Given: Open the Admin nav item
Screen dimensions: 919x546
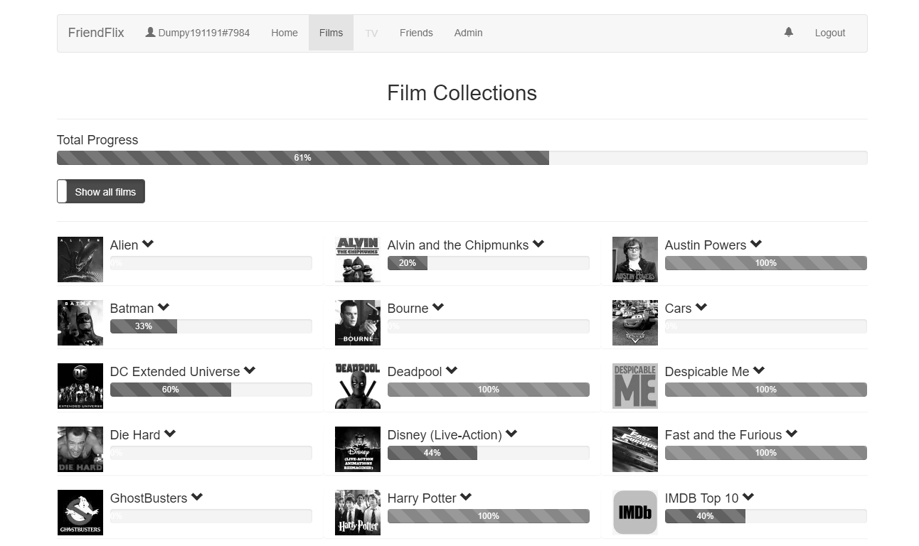Looking at the screenshot, I should coord(468,33).
